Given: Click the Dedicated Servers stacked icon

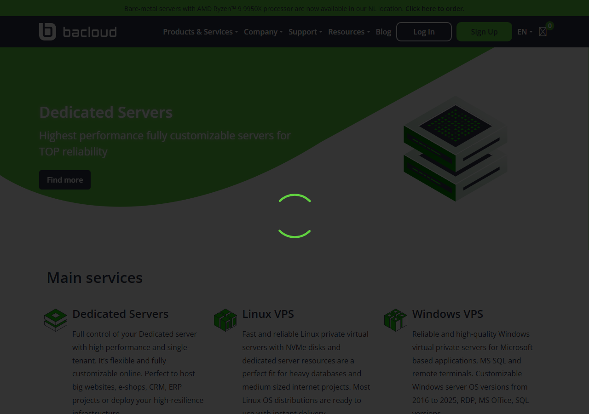Looking at the screenshot, I should coord(56,320).
